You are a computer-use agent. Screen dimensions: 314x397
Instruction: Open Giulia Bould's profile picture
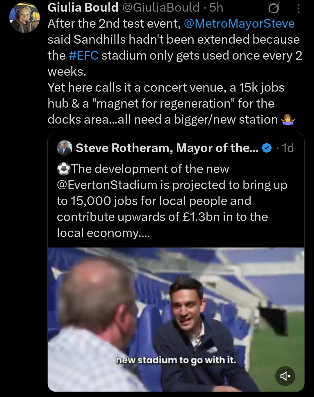24,18
